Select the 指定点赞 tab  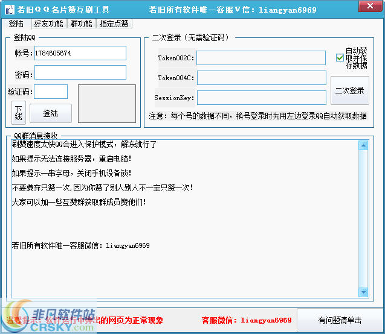coord(114,24)
